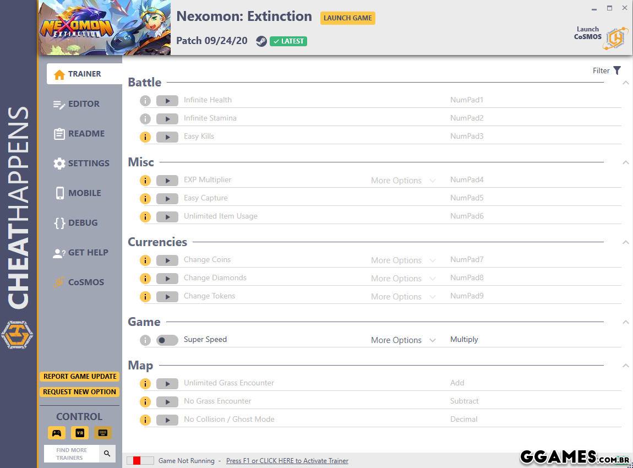Open More Options for EXP Multiplier

(403, 181)
